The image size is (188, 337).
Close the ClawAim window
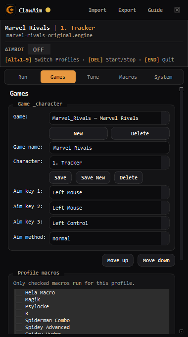tap(177, 10)
